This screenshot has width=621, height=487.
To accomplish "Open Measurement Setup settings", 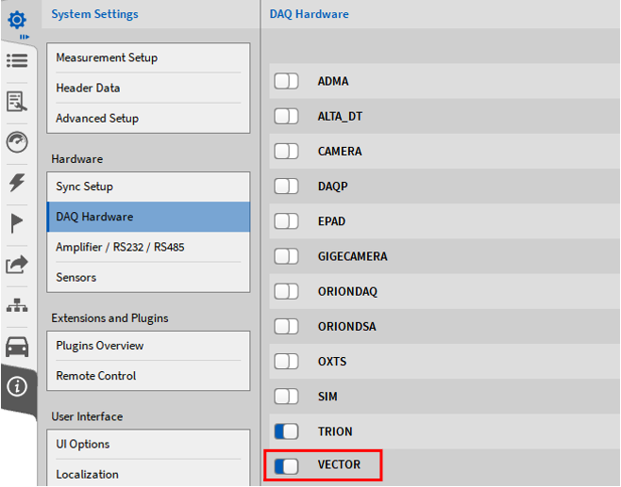I will (107, 58).
